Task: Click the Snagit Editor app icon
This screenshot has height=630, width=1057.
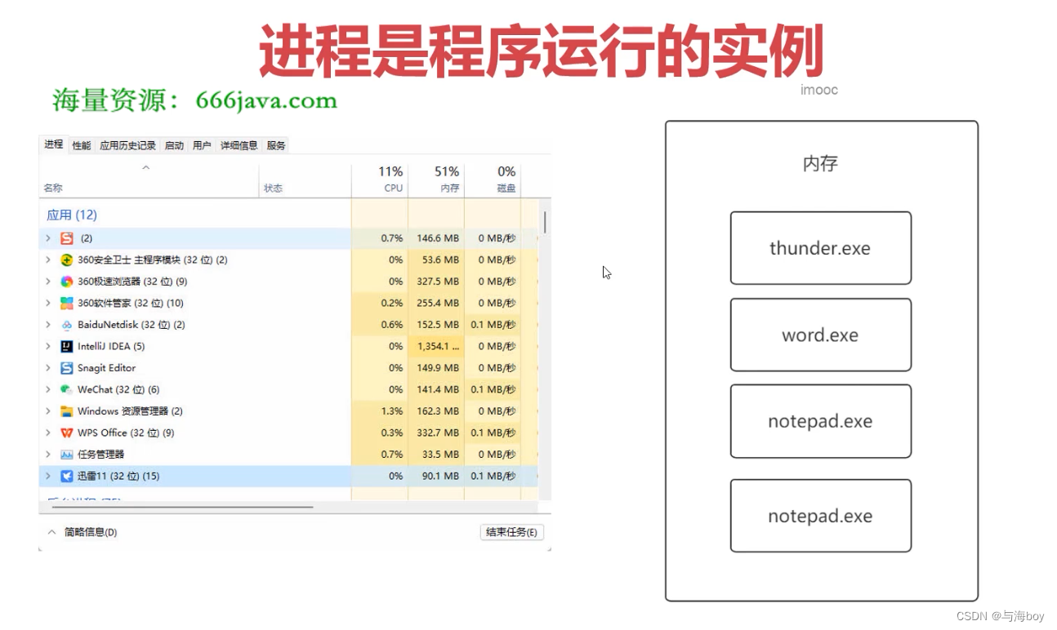Action: coord(67,368)
